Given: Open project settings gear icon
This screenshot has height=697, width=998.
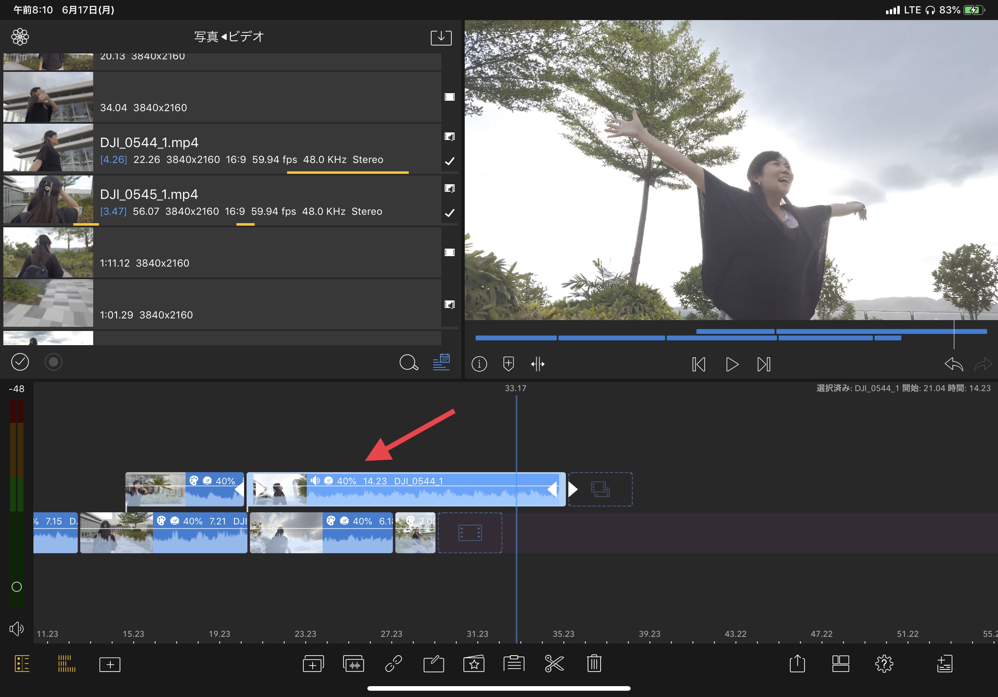Looking at the screenshot, I should tap(883, 664).
